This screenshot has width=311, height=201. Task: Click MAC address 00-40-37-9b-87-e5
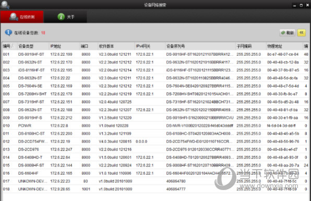pyautogui.click(x=283, y=70)
